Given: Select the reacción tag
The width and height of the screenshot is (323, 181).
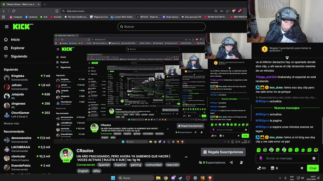Looking at the screenshot, I should coord(173,165).
